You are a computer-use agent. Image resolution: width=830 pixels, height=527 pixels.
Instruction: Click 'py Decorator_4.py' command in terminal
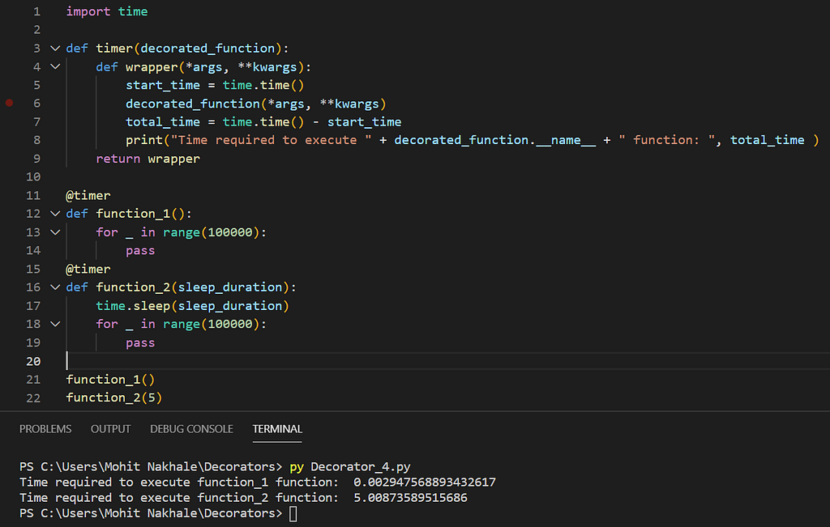(x=350, y=467)
